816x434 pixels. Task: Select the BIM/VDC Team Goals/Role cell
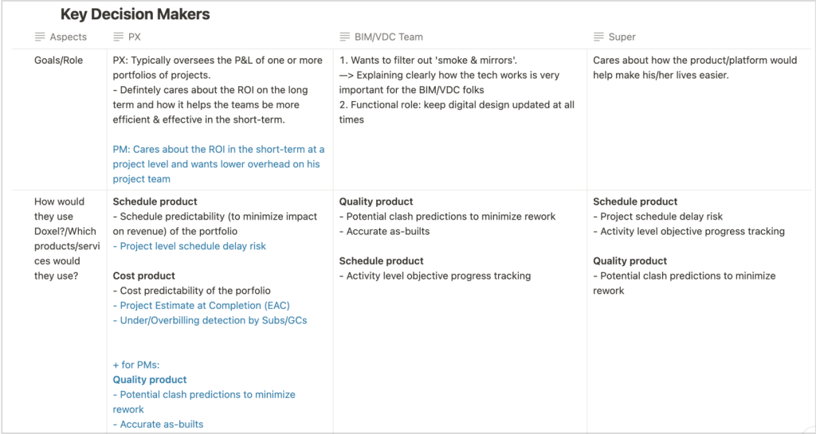[x=457, y=90]
